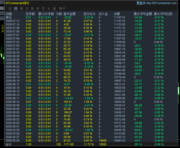Select the 日 daily tab

[x=16, y=9]
